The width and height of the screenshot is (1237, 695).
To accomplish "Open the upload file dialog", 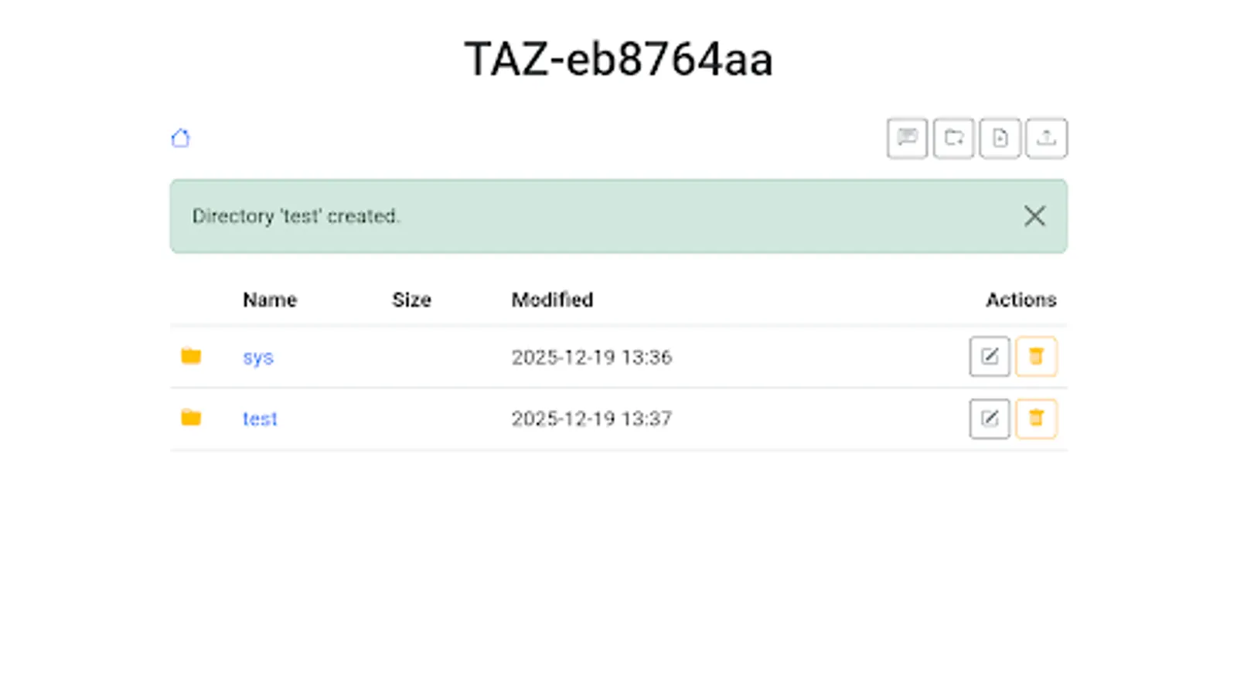I will (1046, 138).
